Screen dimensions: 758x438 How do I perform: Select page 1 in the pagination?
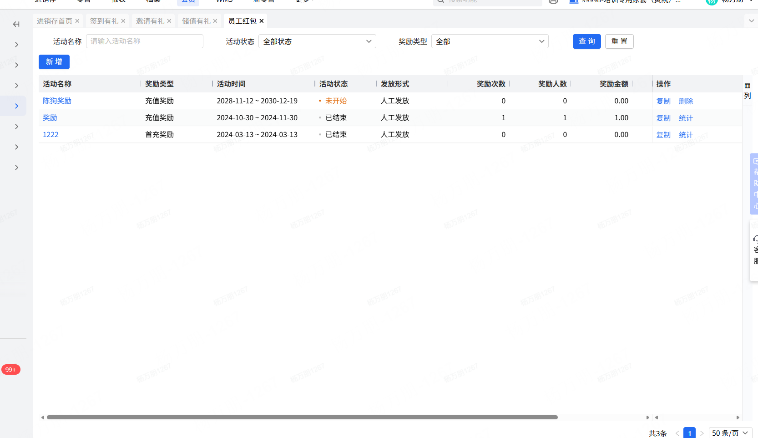click(x=690, y=433)
